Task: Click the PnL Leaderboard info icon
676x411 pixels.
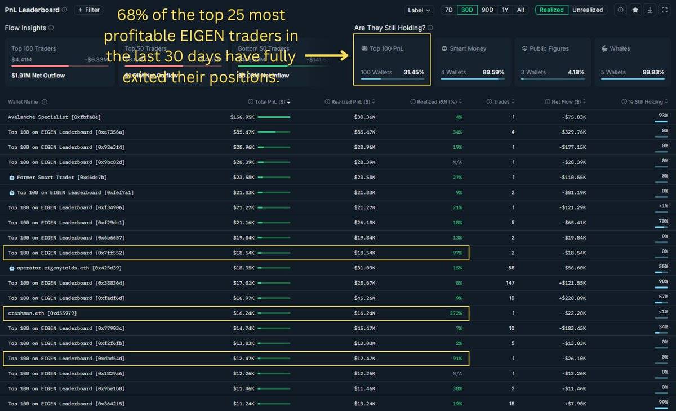Action: (x=64, y=10)
